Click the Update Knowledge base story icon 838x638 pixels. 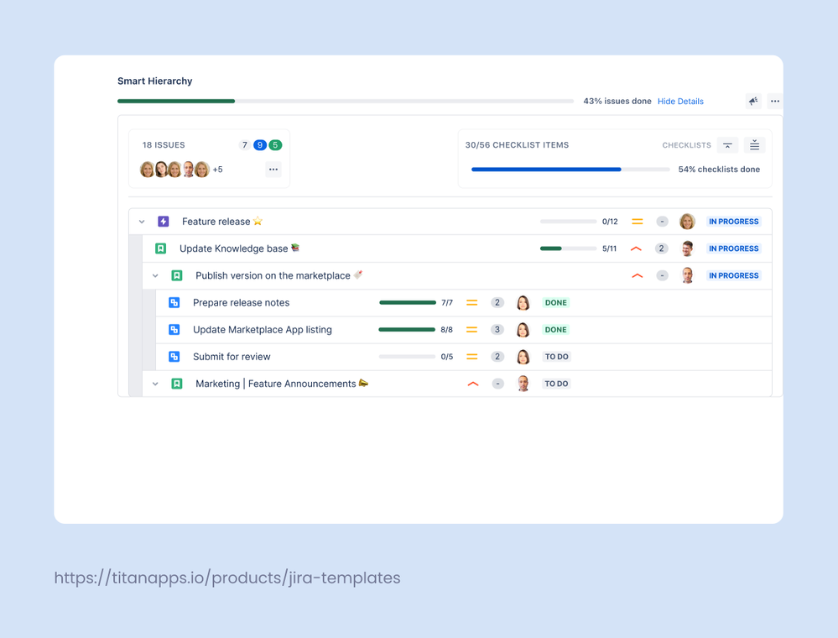click(160, 248)
